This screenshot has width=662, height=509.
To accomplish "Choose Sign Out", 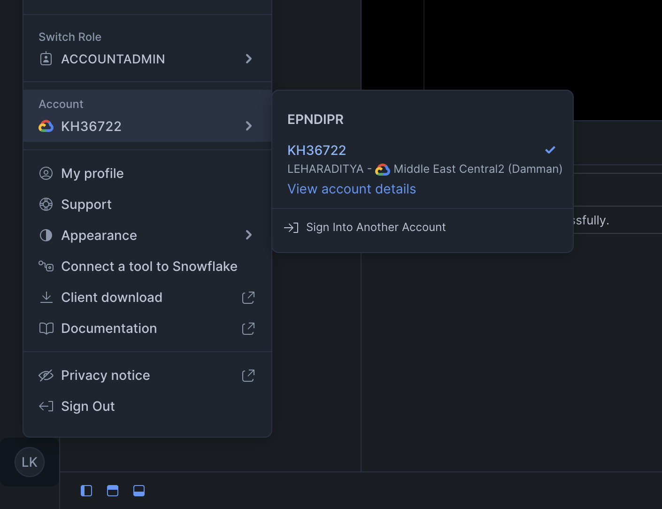I will (147, 406).
